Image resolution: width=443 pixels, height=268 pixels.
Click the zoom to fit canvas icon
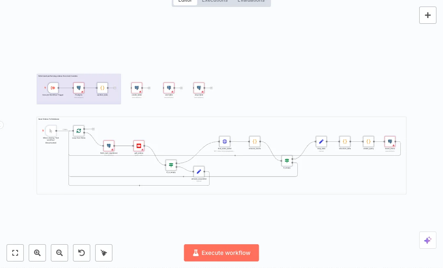(x=15, y=253)
